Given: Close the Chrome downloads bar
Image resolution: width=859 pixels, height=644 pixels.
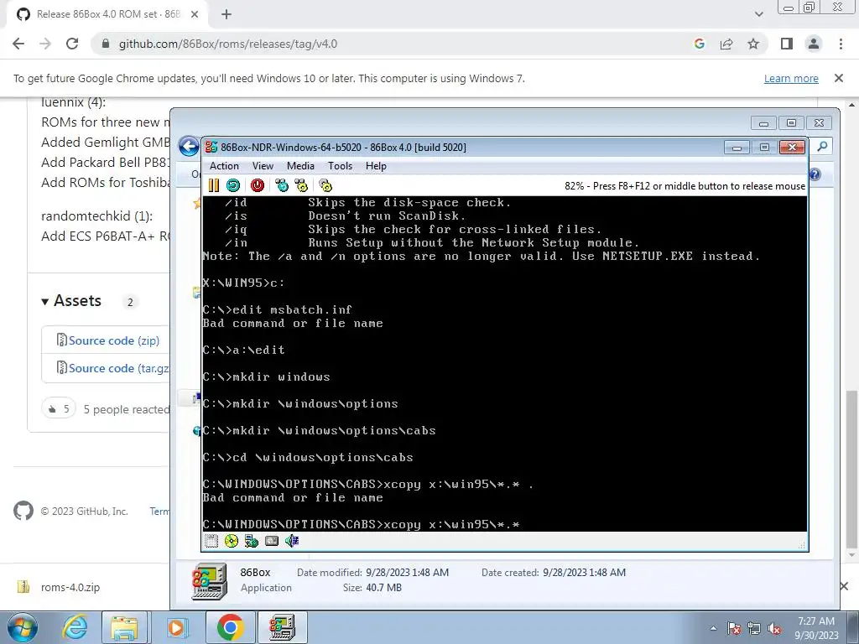Looking at the screenshot, I should 844,586.
